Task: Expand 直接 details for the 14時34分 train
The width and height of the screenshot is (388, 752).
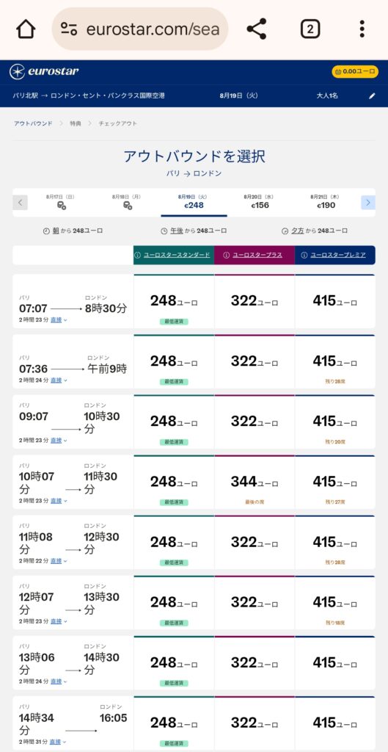Action: pos(57,742)
